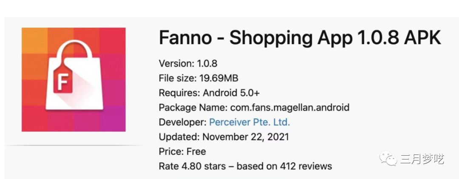Click the November 22, 2021 date
The height and width of the screenshot is (179, 459).
click(x=246, y=137)
